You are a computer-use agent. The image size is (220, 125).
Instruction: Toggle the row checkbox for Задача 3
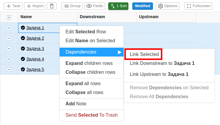[9, 49]
